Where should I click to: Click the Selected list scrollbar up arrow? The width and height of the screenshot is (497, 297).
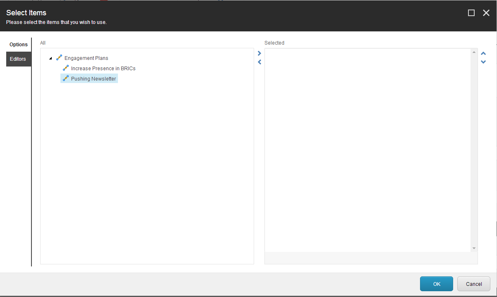(x=473, y=51)
